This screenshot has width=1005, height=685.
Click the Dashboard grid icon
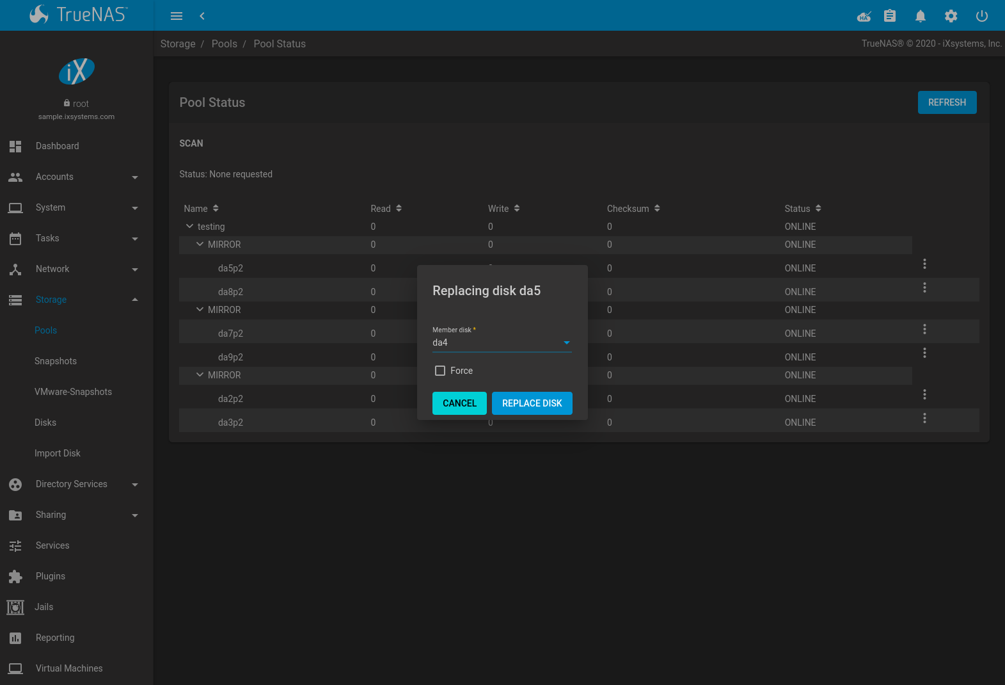pos(15,147)
